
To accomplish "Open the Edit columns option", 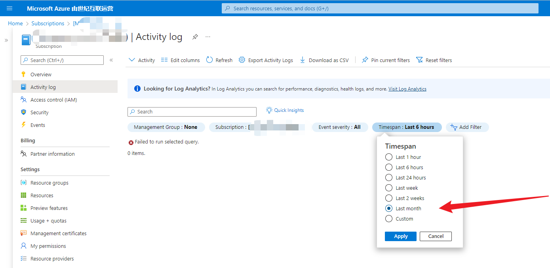I will pyautogui.click(x=180, y=60).
